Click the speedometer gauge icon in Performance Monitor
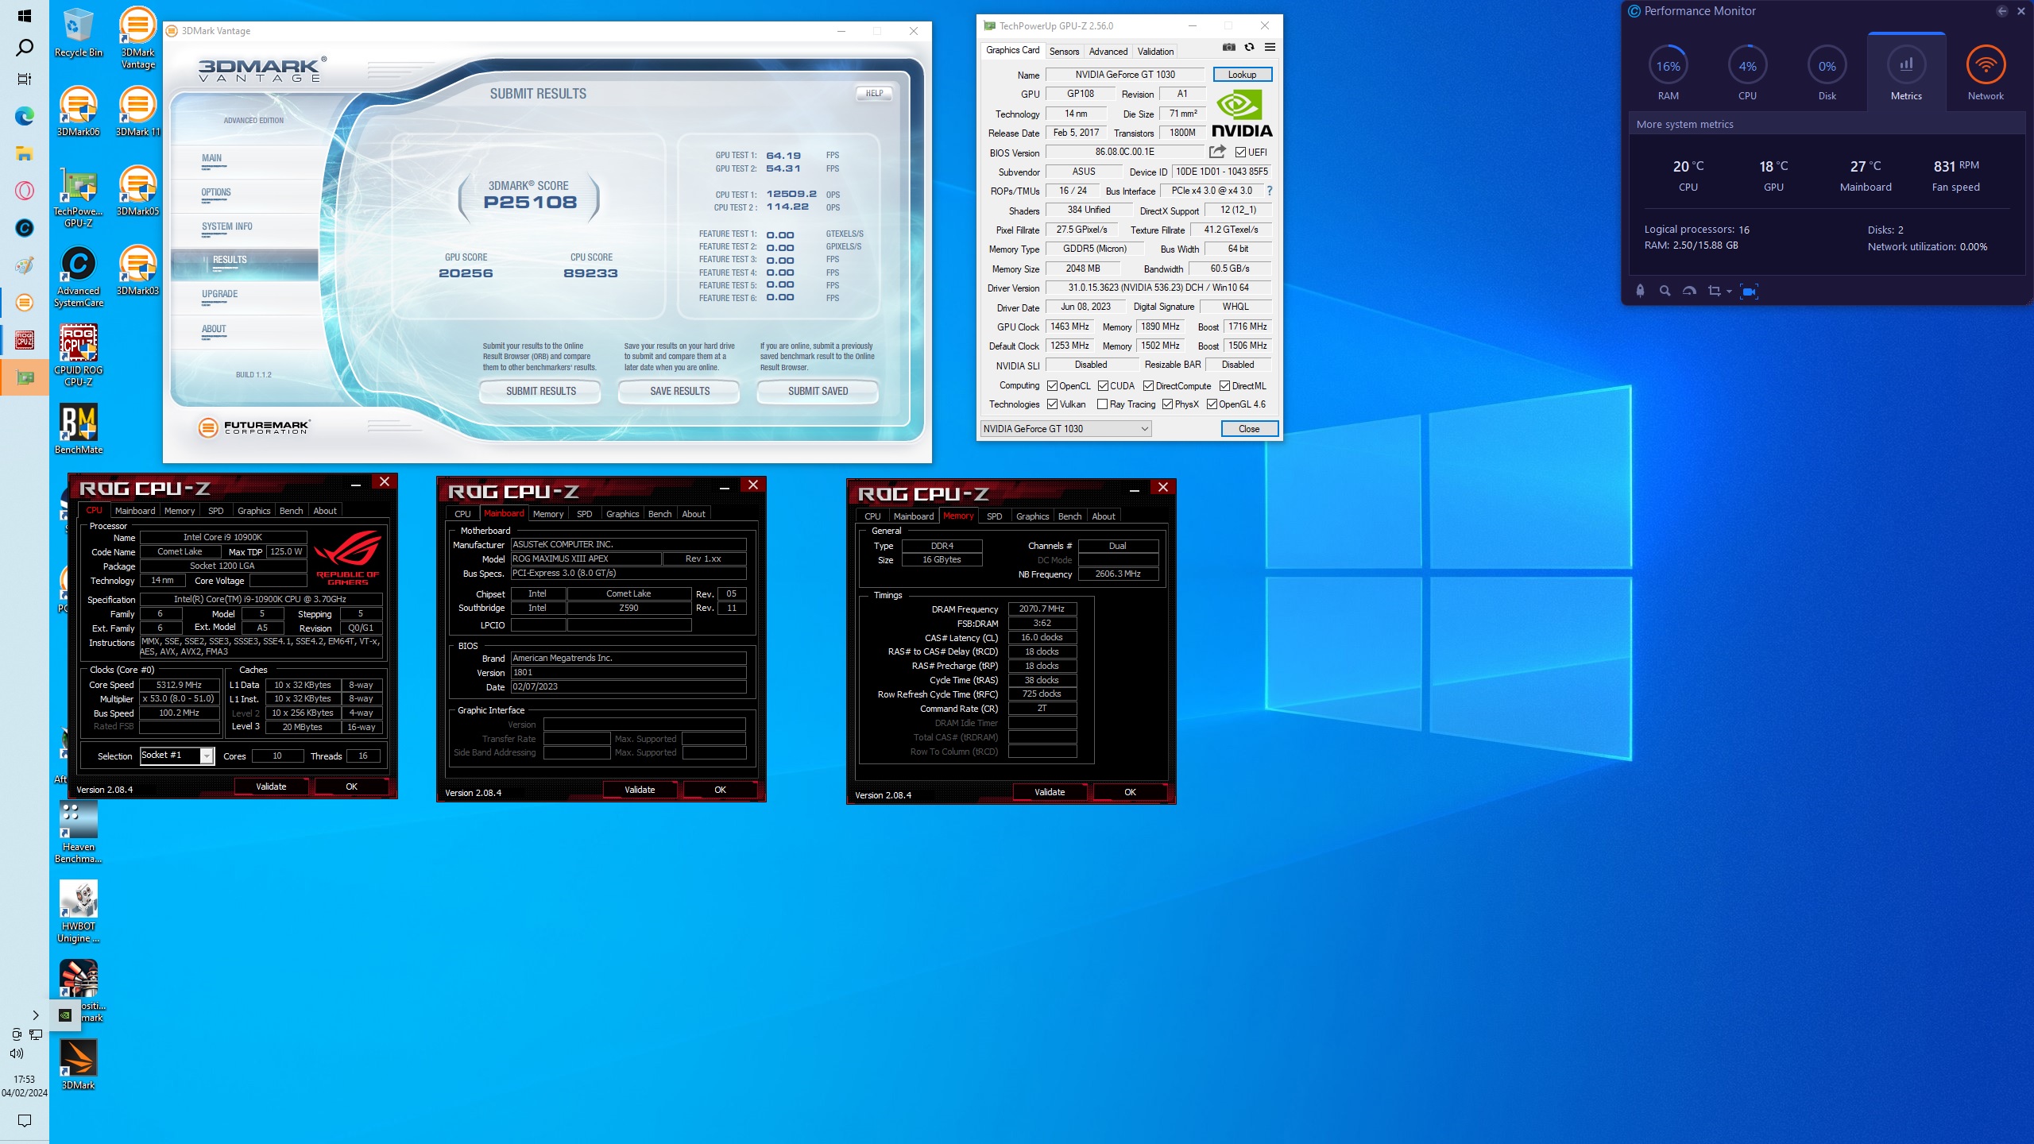This screenshot has height=1144, width=2034. point(1689,291)
